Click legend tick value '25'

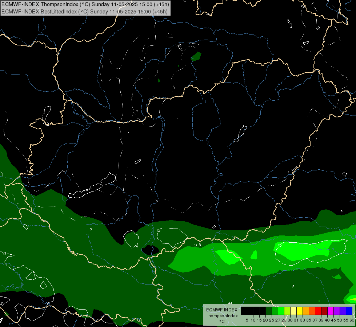[x=272, y=320]
